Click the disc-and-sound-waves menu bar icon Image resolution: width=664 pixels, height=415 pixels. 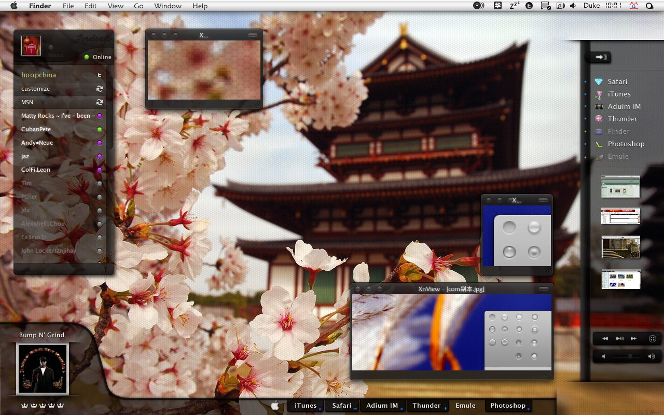[x=478, y=6]
